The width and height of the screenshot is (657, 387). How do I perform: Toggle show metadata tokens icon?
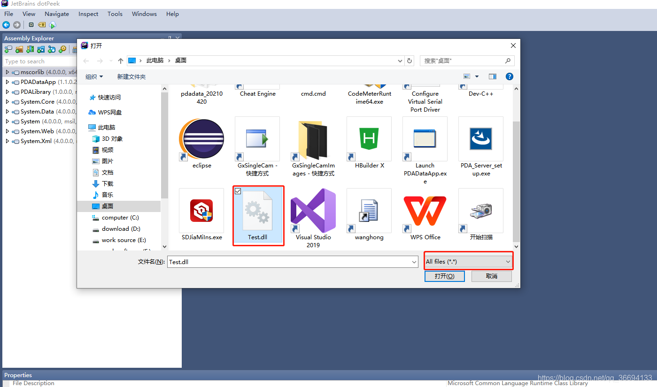tap(42, 25)
